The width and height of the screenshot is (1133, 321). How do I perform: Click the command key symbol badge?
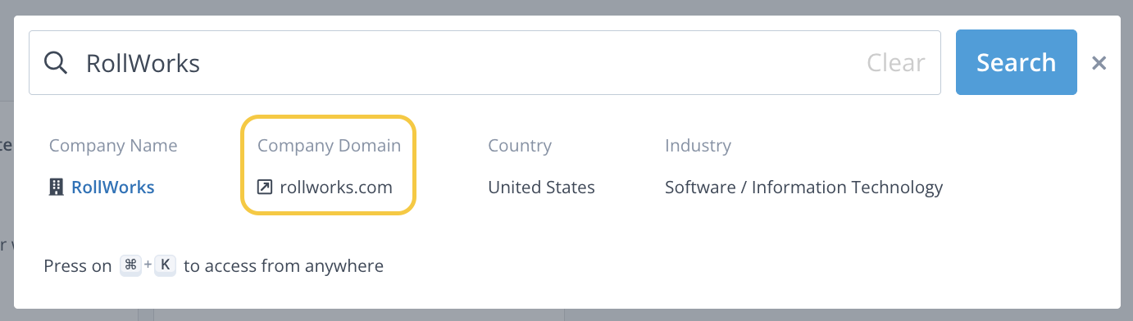(x=130, y=265)
